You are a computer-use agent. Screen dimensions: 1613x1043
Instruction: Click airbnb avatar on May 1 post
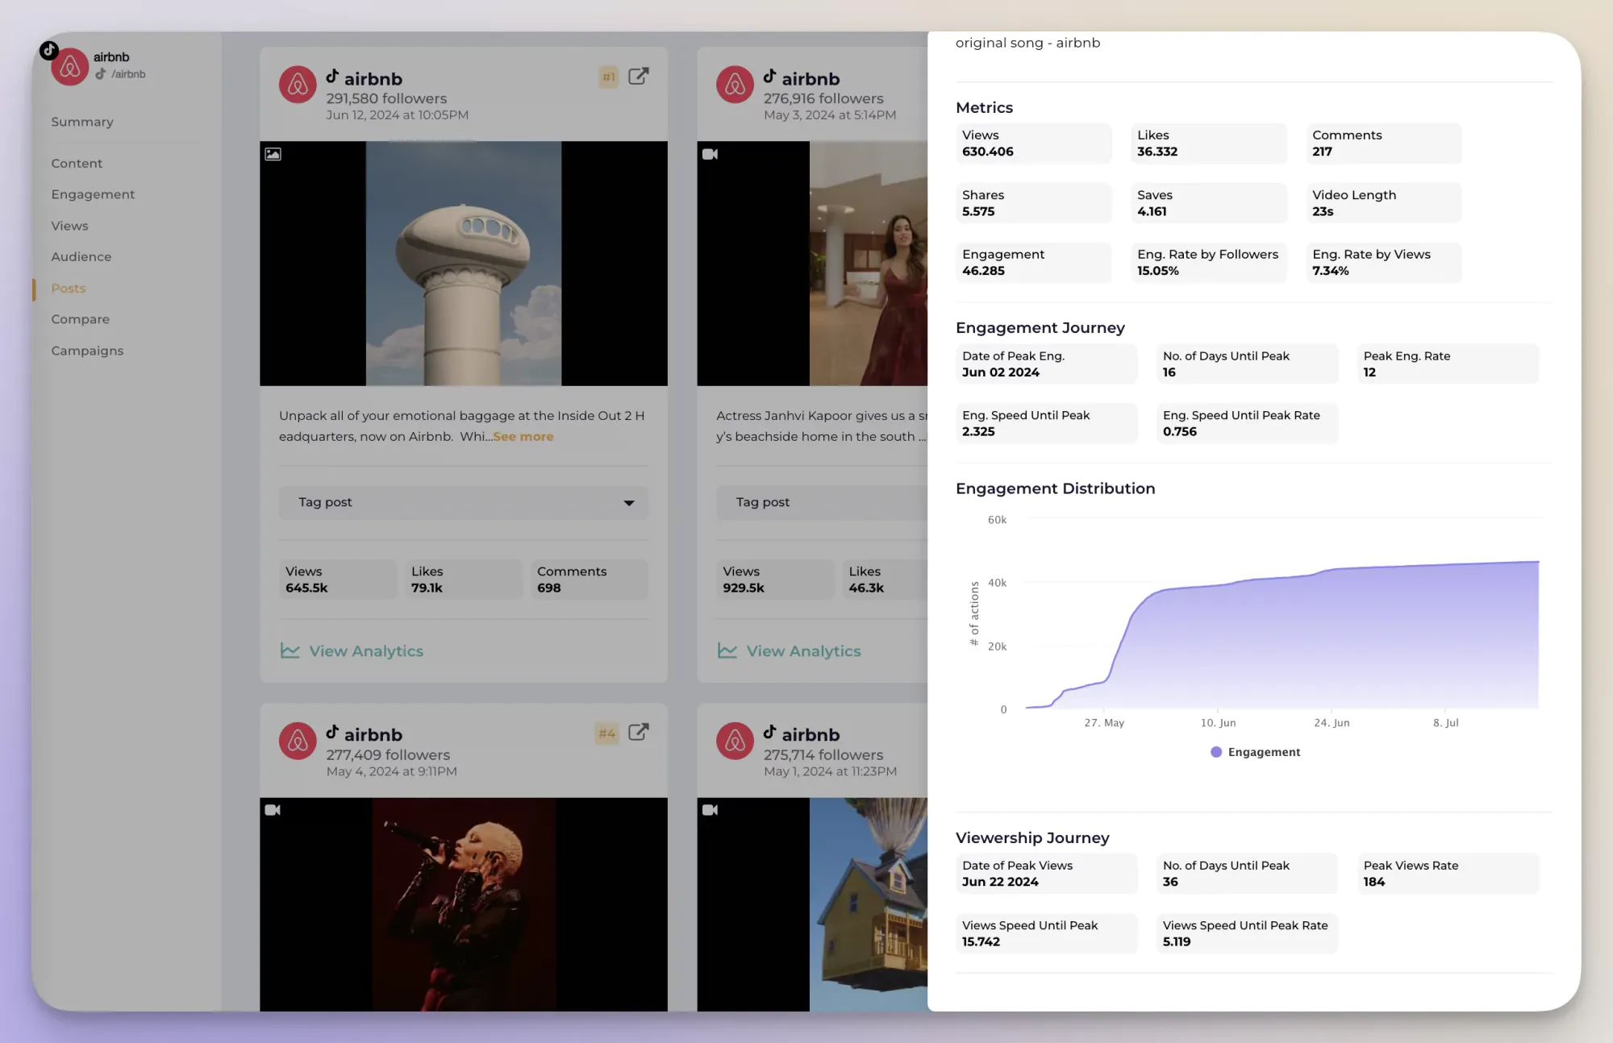pyautogui.click(x=735, y=741)
